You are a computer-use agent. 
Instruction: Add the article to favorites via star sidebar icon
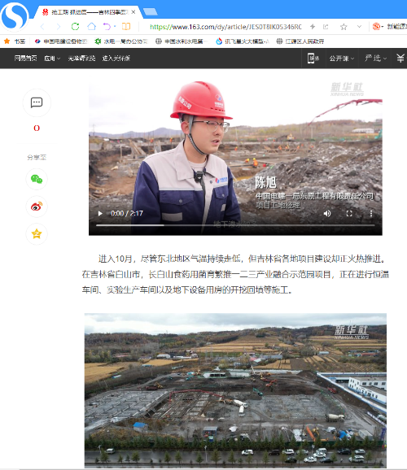pos(37,234)
